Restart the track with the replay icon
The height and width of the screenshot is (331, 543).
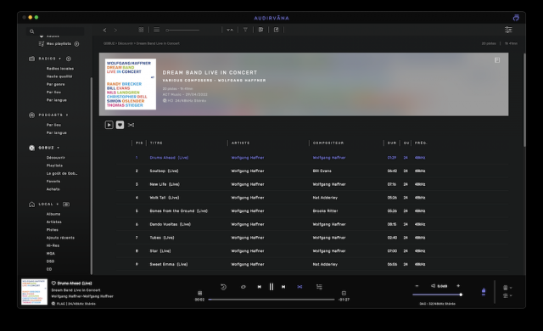pos(223,287)
